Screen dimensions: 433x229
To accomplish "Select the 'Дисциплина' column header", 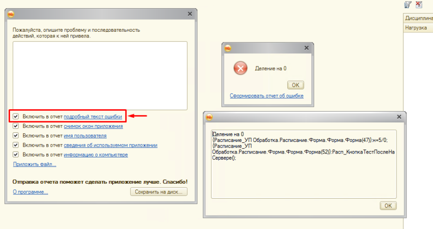I will tap(418, 18).
